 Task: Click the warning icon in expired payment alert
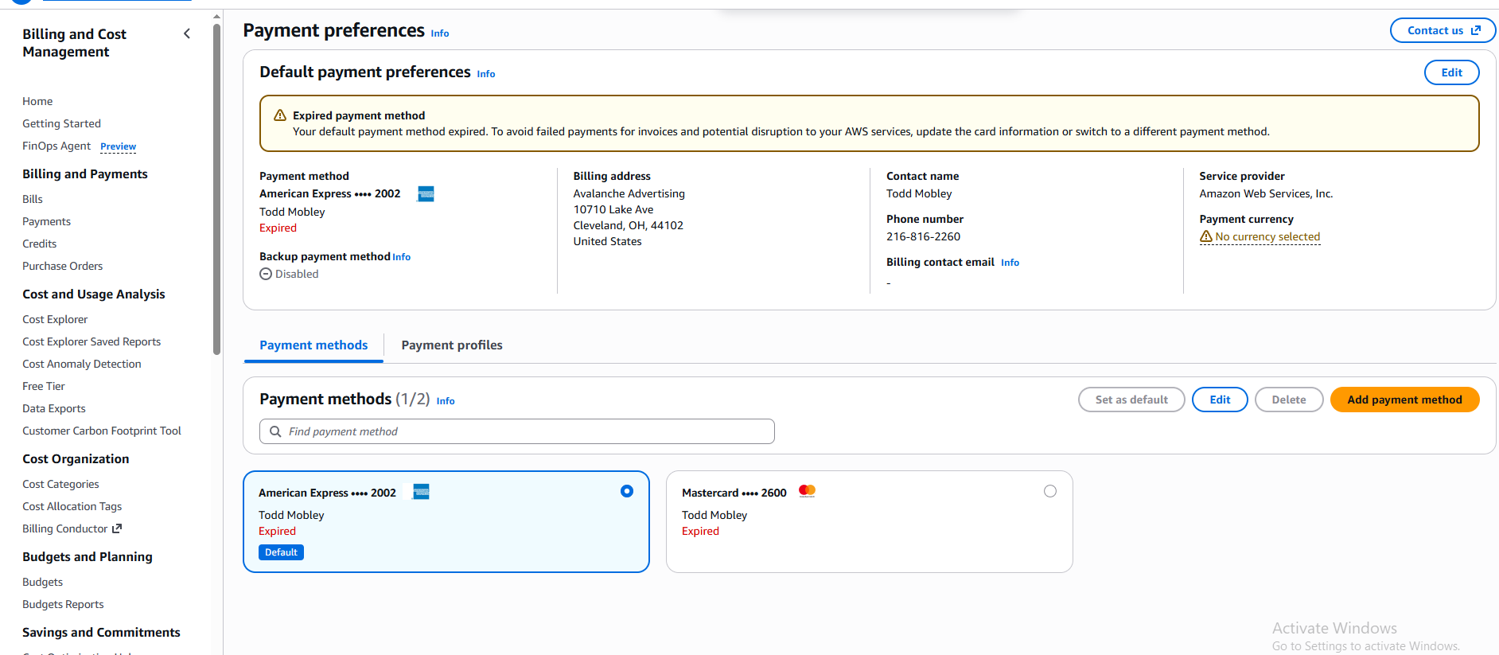pos(280,115)
